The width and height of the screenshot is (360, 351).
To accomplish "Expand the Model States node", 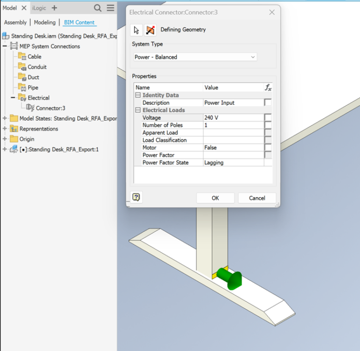I will [5, 118].
